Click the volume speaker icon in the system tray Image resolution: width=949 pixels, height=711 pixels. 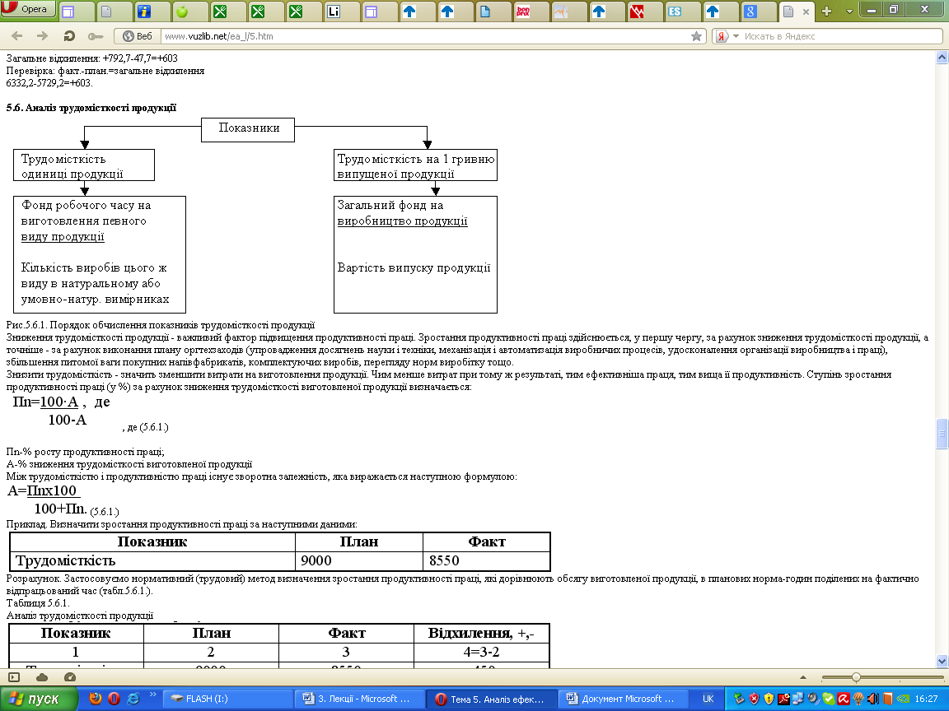872,699
